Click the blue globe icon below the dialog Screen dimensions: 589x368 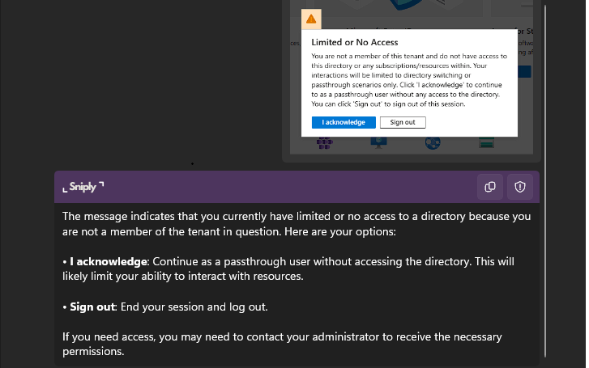point(433,142)
